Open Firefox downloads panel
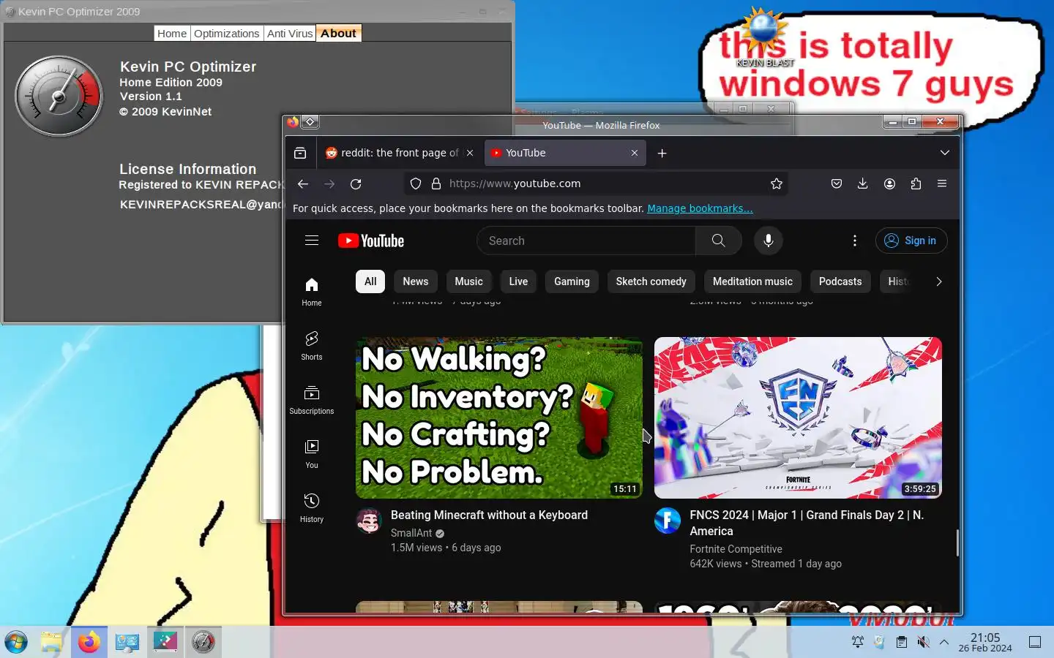The height and width of the screenshot is (658, 1054). (x=863, y=184)
